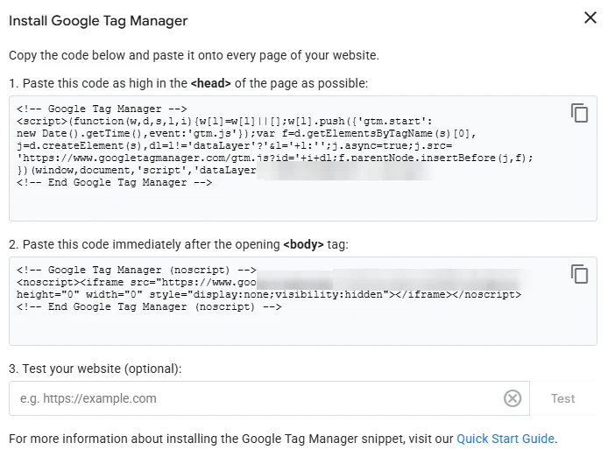
Task: Close the Install Google Tag Manager dialog
Action: point(590,18)
